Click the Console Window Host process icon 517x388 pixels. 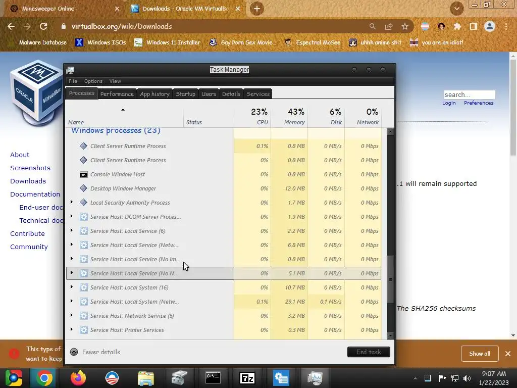point(84,174)
